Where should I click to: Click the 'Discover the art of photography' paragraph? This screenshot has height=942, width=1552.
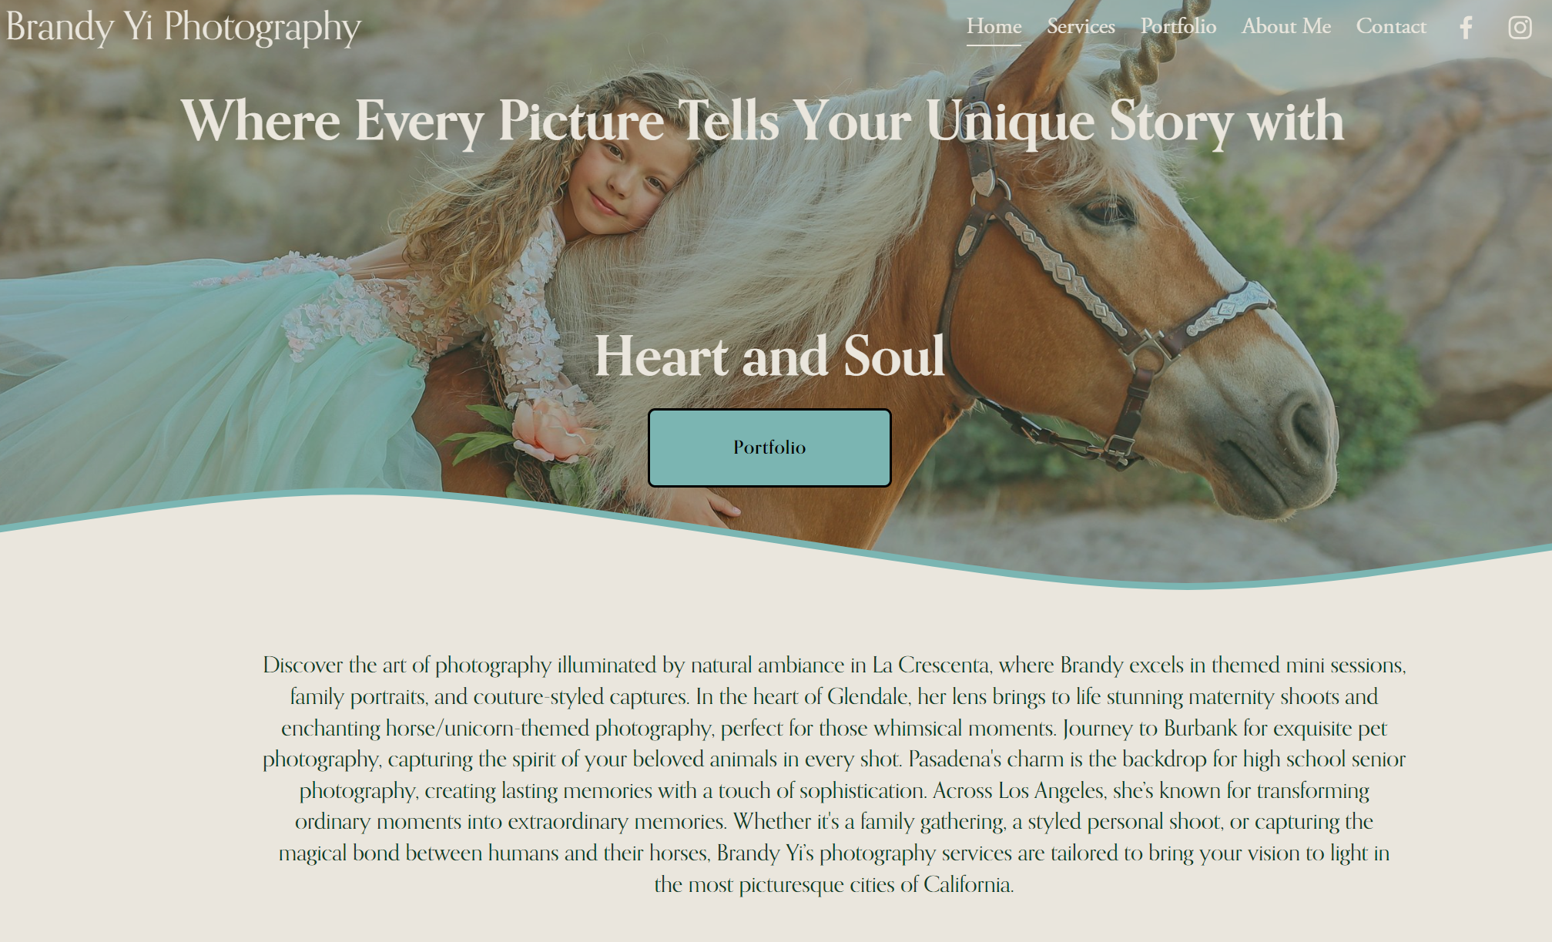(x=834, y=774)
